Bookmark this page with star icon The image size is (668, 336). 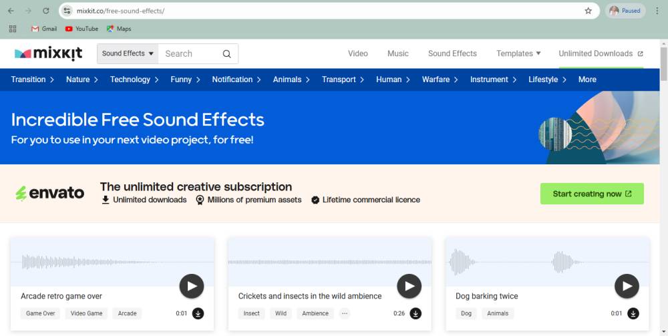tap(589, 11)
